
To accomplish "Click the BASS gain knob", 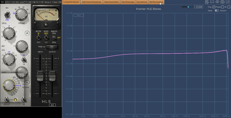I will click(x=21, y=72).
